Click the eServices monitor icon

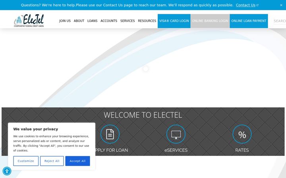[176, 134]
